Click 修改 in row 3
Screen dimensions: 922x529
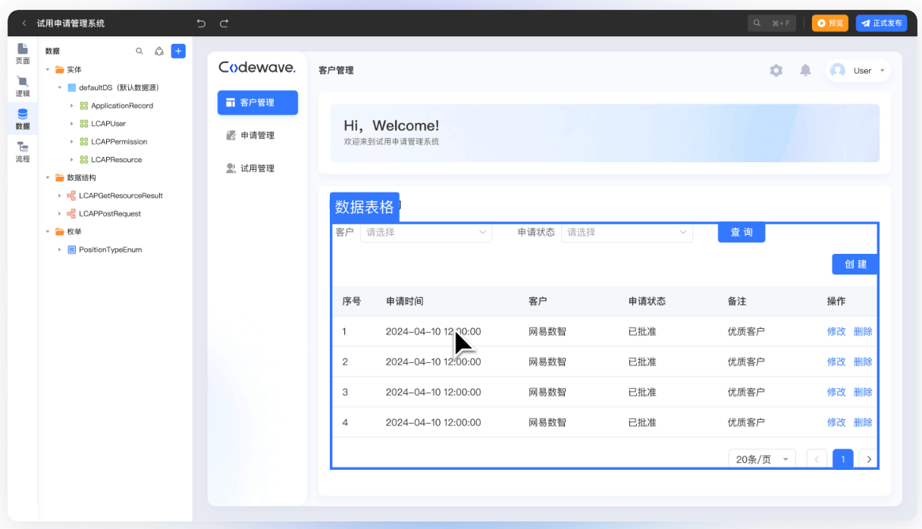[x=836, y=393]
